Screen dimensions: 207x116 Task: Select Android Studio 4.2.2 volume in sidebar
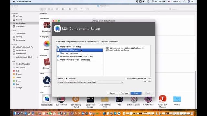click(24, 57)
